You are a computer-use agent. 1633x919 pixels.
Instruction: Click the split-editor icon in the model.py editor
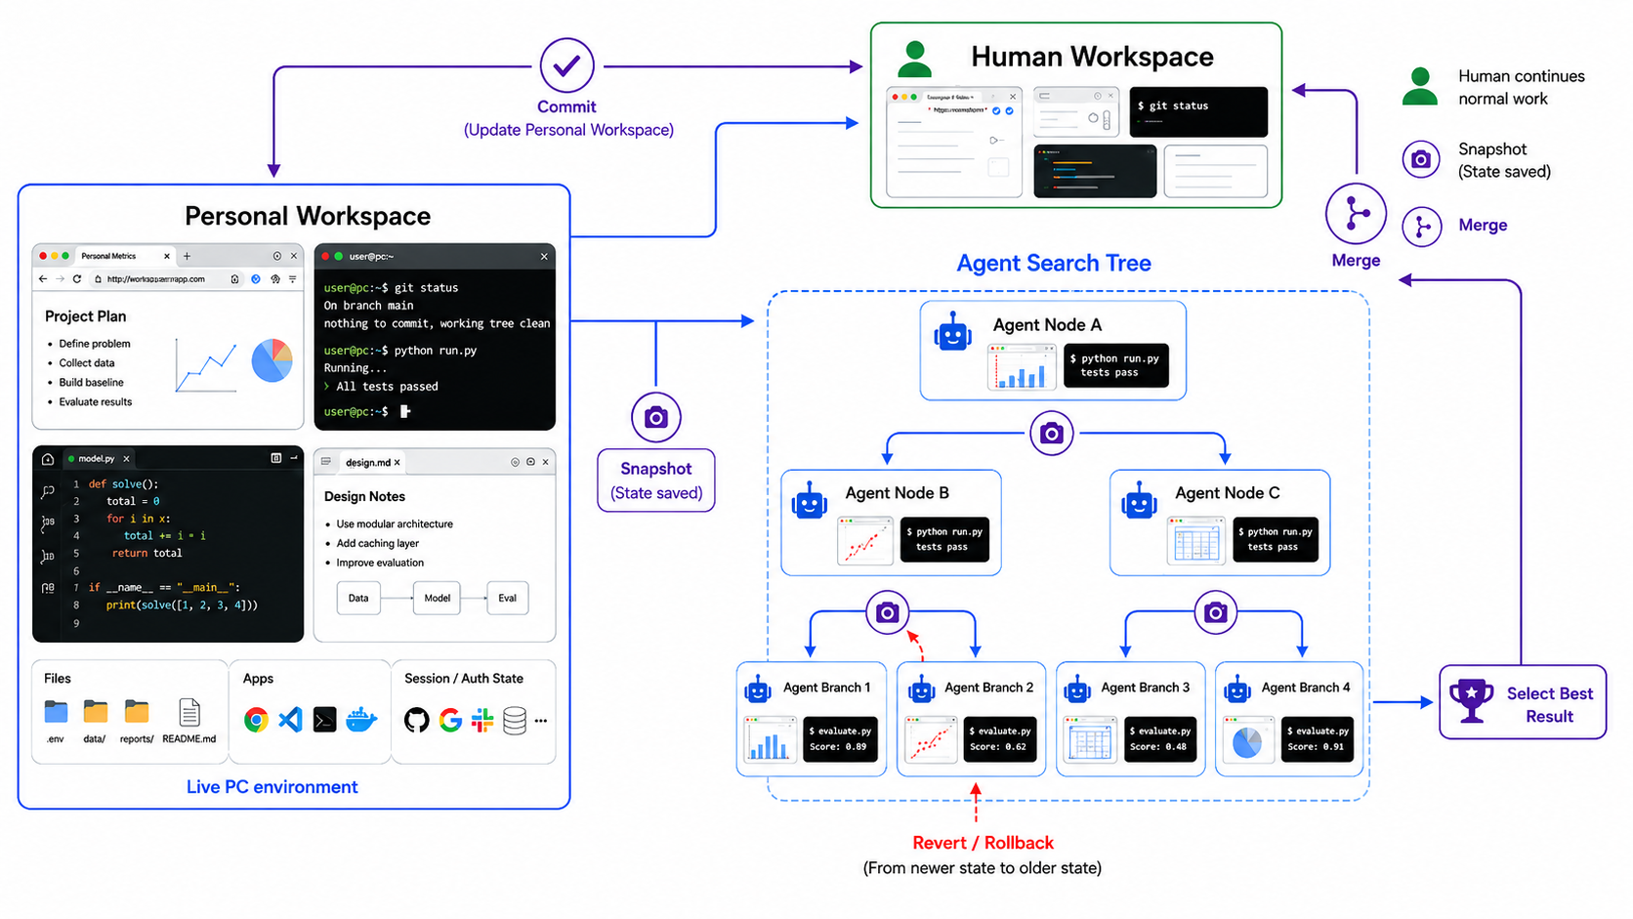276,457
